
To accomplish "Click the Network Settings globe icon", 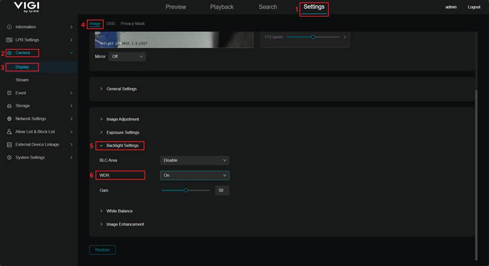I will point(9,119).
